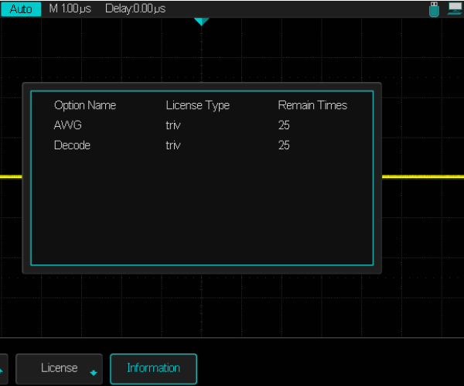
Task: Click the AWG license type value
Action: point(172,125)
